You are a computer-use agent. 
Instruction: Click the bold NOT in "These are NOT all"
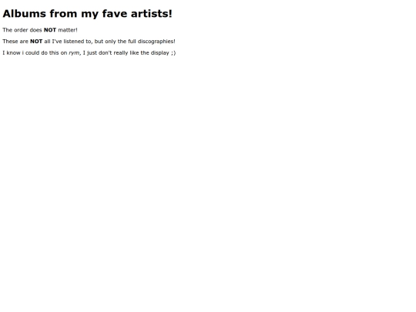(x=36, y=42)
